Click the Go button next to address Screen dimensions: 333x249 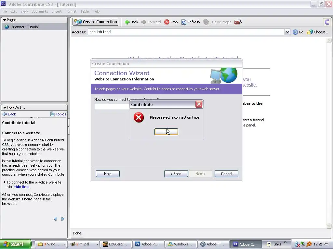click(x=298, y=32)
